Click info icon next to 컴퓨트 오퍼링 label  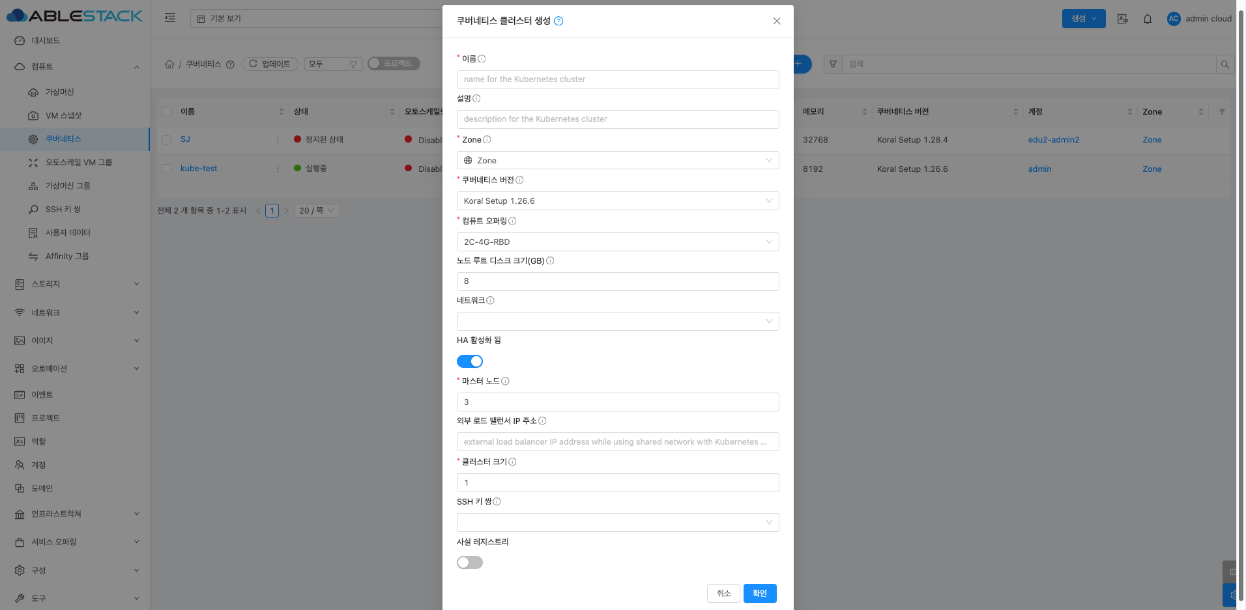pyautogui.click(x=512, y=221)
